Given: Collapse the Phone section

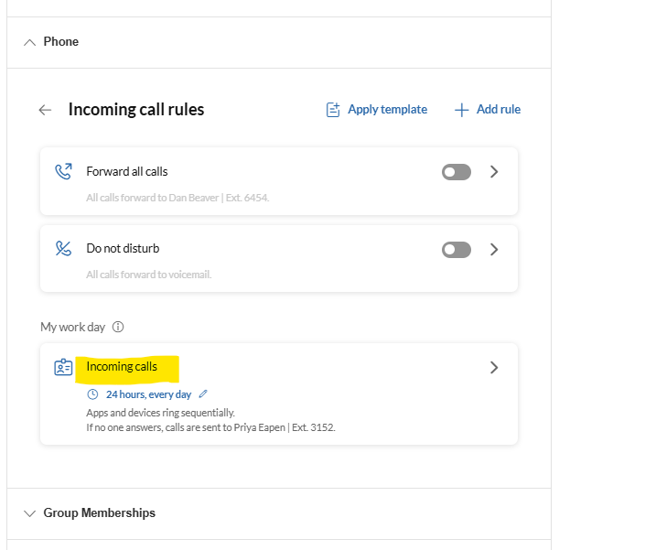Looking at the screenshot, I should tap(29, 42).
